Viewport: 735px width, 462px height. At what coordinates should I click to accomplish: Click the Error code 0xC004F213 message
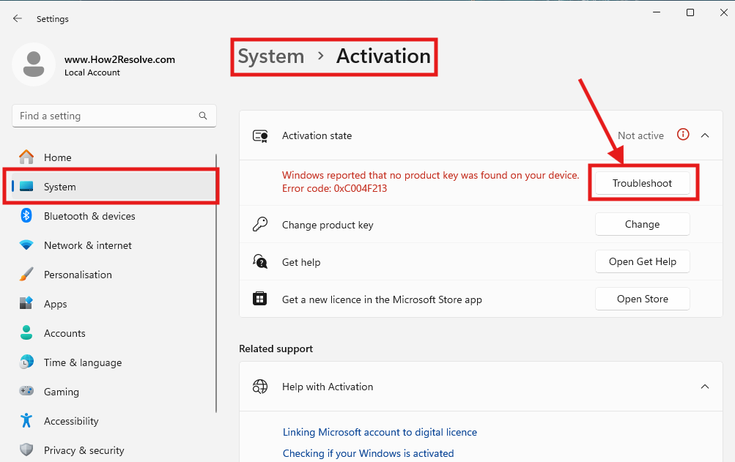coord(335,188)
